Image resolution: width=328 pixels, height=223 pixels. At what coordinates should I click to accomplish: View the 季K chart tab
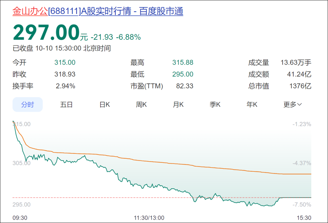(x=215, y=104)
